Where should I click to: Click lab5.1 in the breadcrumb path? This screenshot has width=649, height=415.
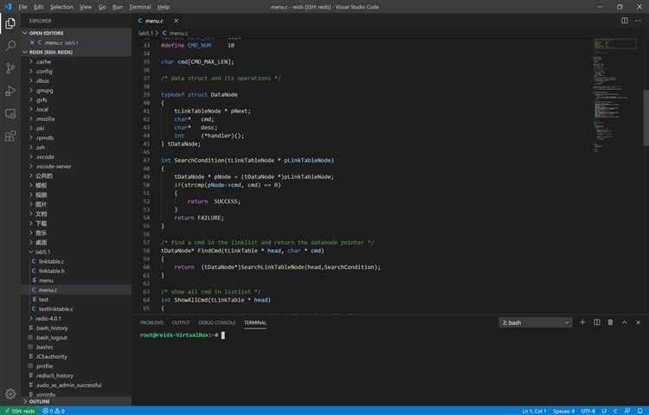click(x=145, y=33)
